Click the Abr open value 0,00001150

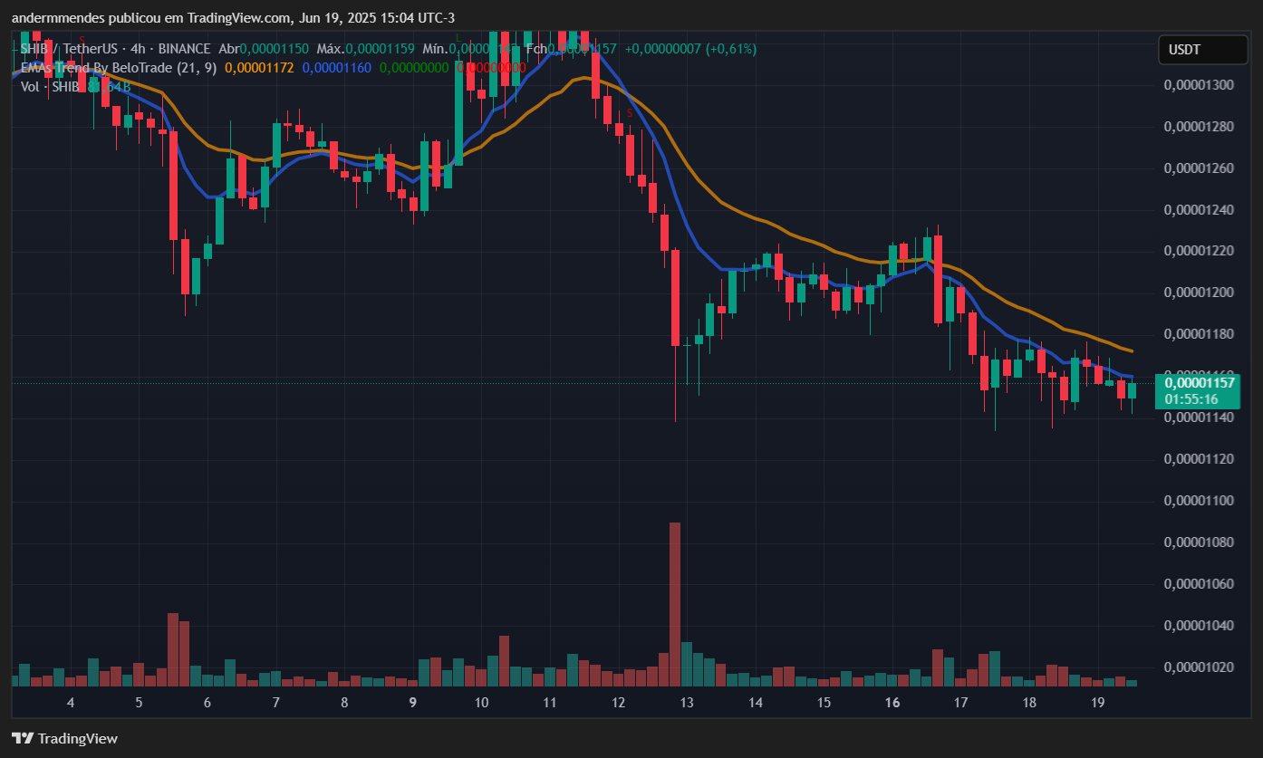(275, 49)
